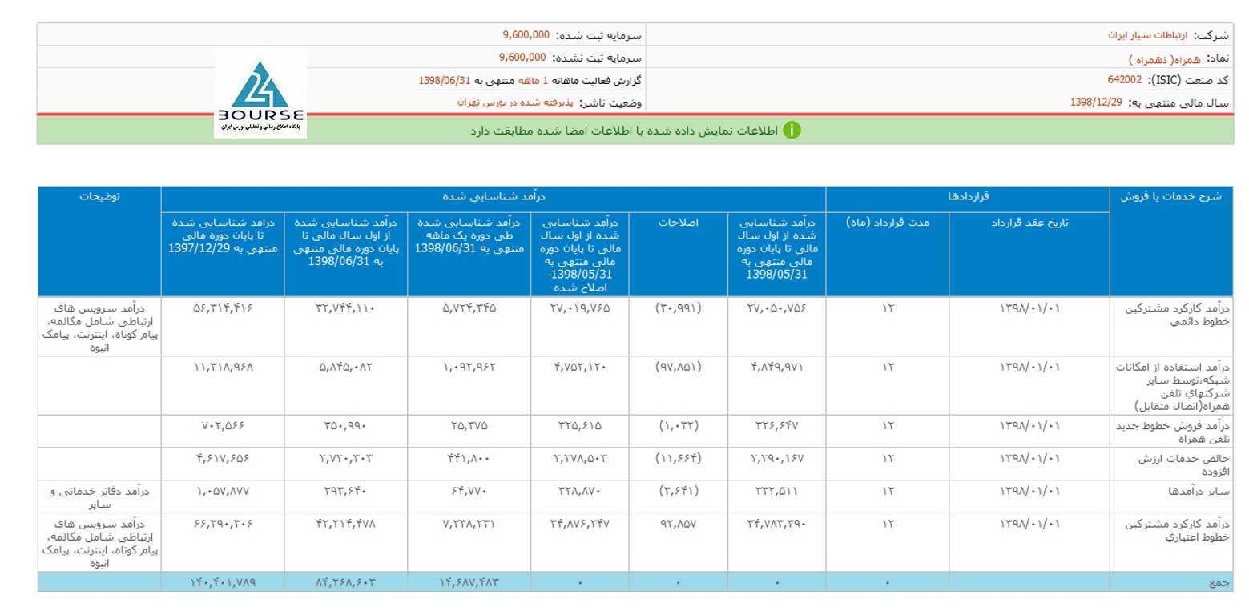
Task: Select the تاریخ عقد قرارداد column header
Action: [x=1029, y=223]
